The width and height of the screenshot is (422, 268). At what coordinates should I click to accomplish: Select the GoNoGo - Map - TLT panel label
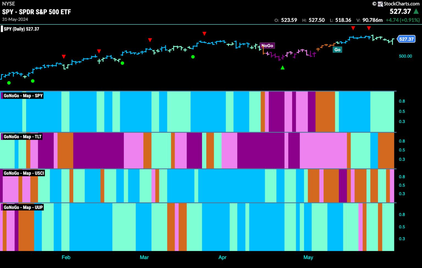point(23,136)
